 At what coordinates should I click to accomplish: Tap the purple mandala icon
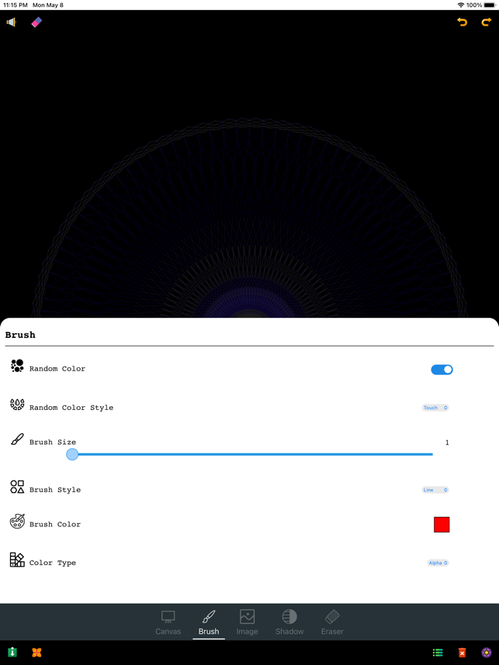click(x=487, y=653)
